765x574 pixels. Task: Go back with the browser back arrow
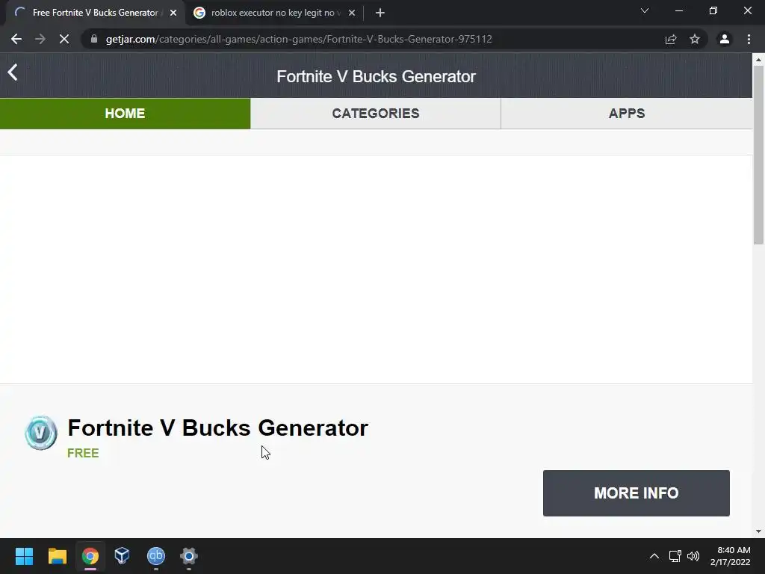[16, 39]
